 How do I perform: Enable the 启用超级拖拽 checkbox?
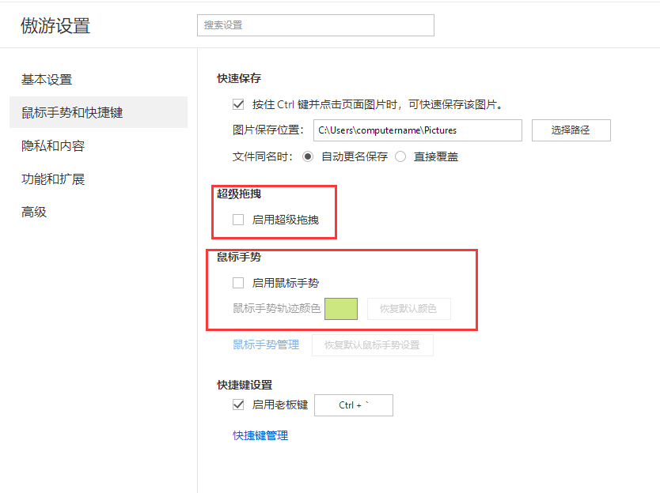(x=238, y=220)
